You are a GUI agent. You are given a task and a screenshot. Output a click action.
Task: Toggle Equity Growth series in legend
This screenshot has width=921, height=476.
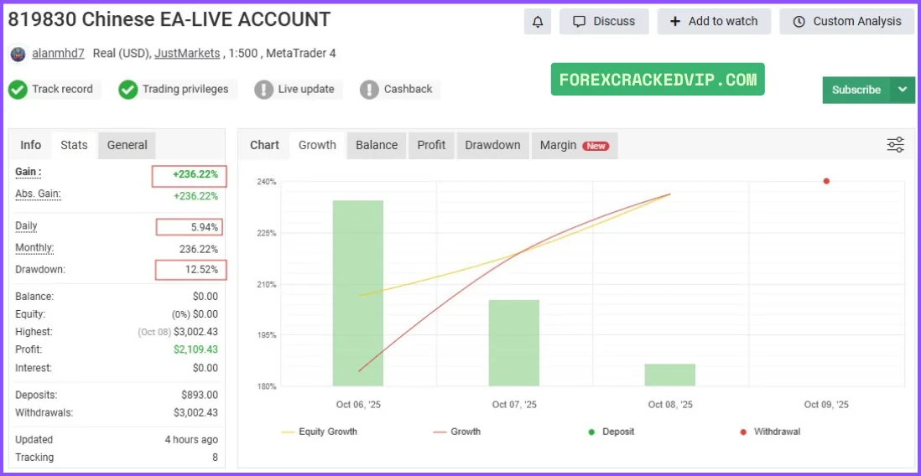click(319, 432)
